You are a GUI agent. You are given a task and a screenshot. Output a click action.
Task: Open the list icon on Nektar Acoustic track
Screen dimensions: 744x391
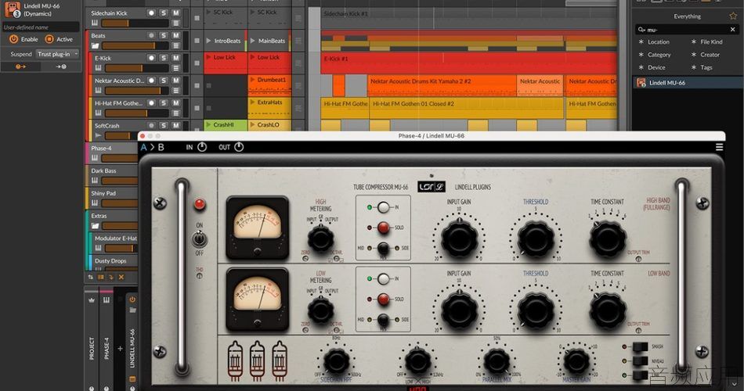(x=175, y=91)
